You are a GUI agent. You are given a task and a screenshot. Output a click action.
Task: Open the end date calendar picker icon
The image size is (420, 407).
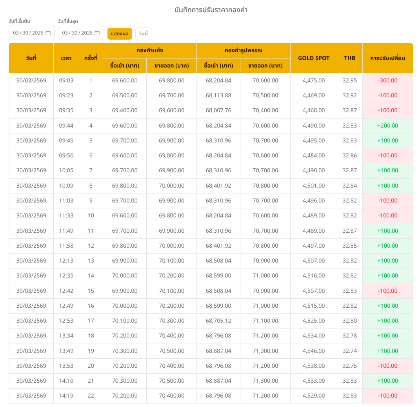coord(97,33)
